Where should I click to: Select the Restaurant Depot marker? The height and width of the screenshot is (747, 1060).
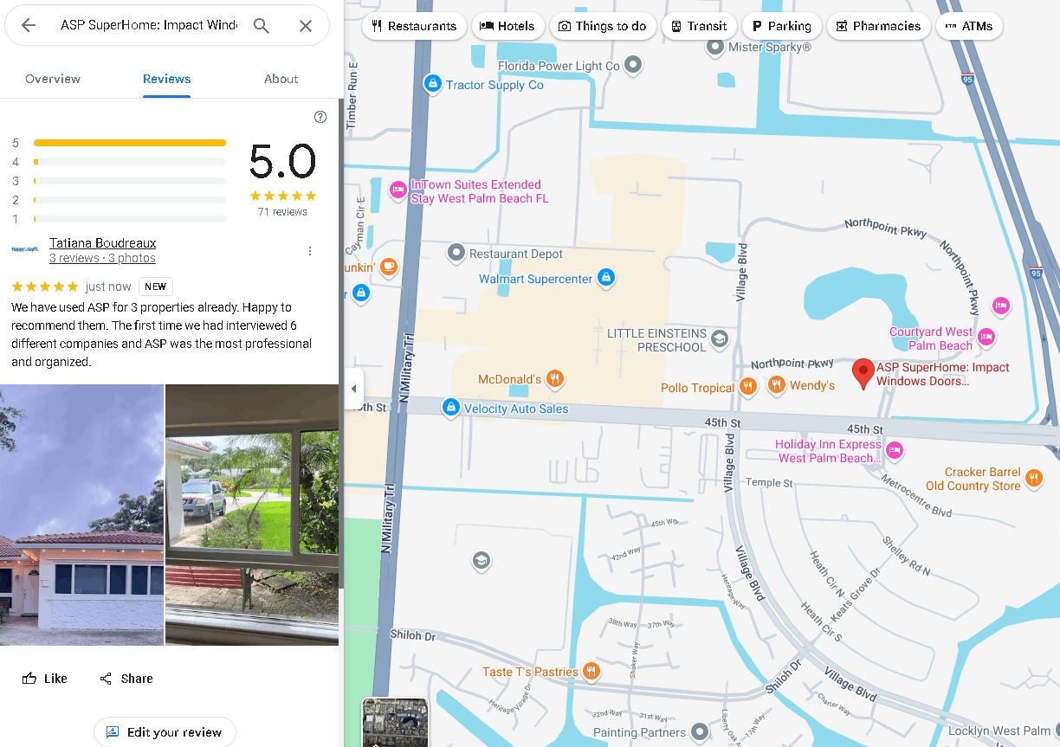(x=456, y=254)
